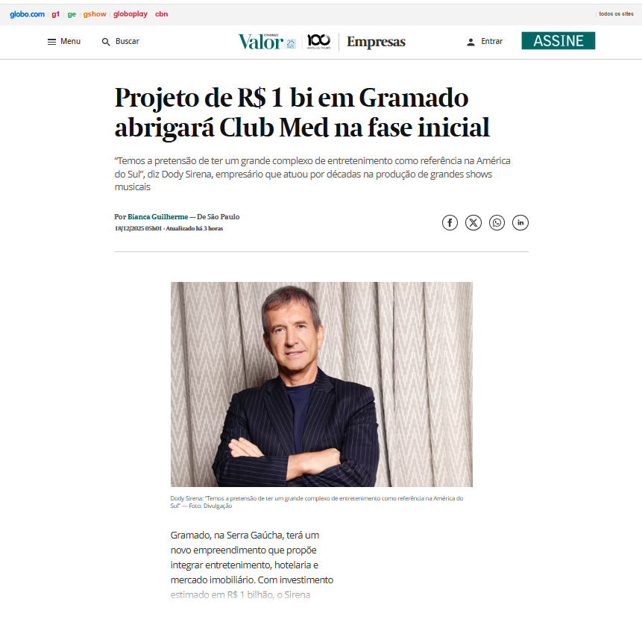Share article on Facebook
Screen dimensions: 642x631
450,223
